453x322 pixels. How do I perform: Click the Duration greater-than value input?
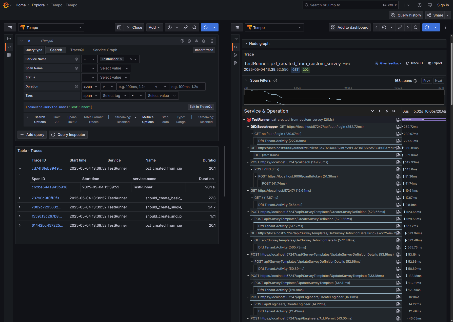pos(134,86)
